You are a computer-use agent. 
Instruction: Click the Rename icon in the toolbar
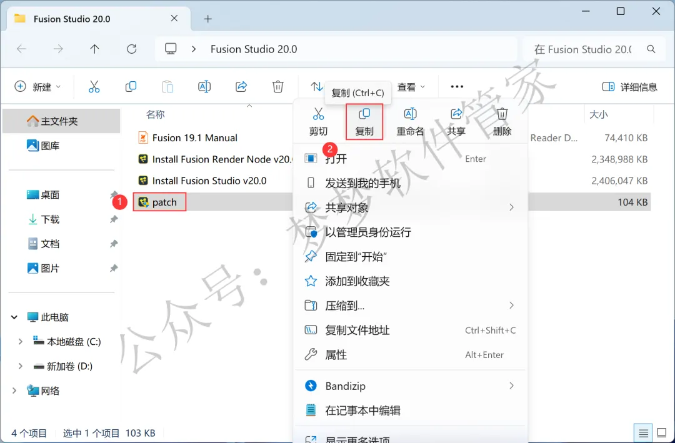[204, 86]
